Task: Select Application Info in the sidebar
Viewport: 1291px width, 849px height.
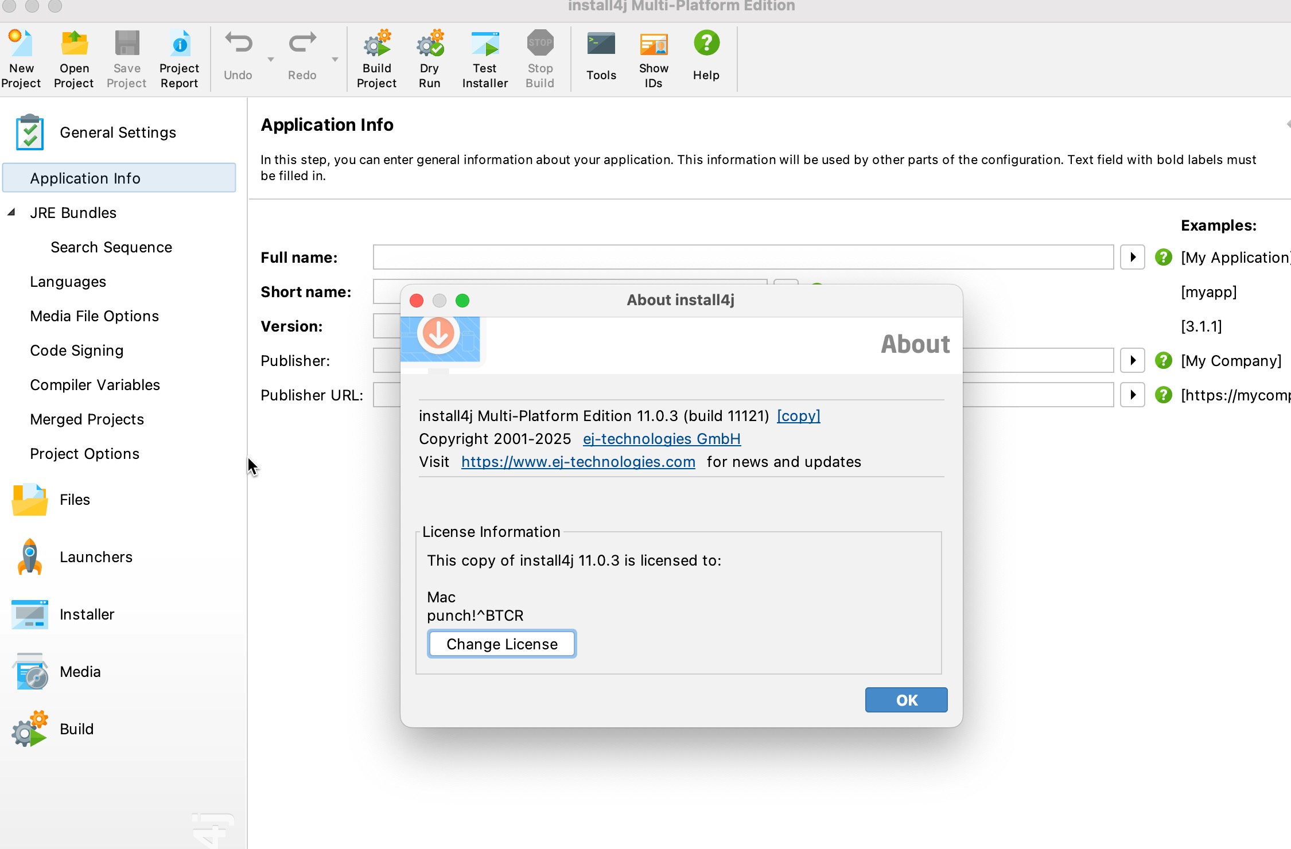Action: coord(119,178)
